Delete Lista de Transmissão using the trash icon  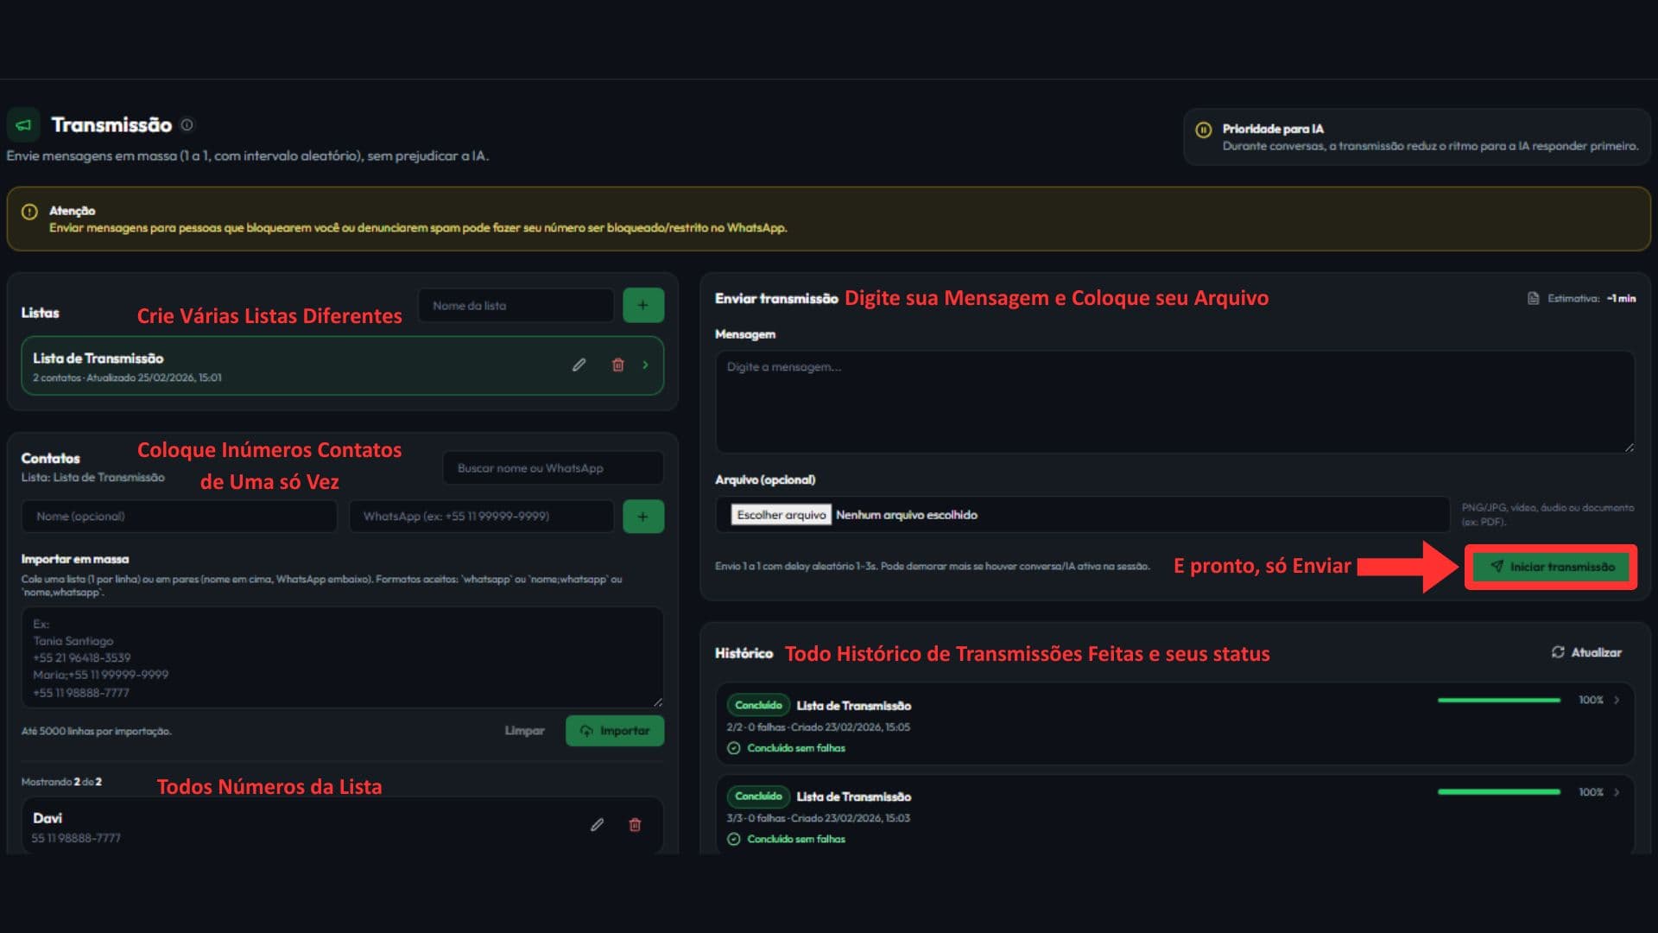[x=617, y=365]
